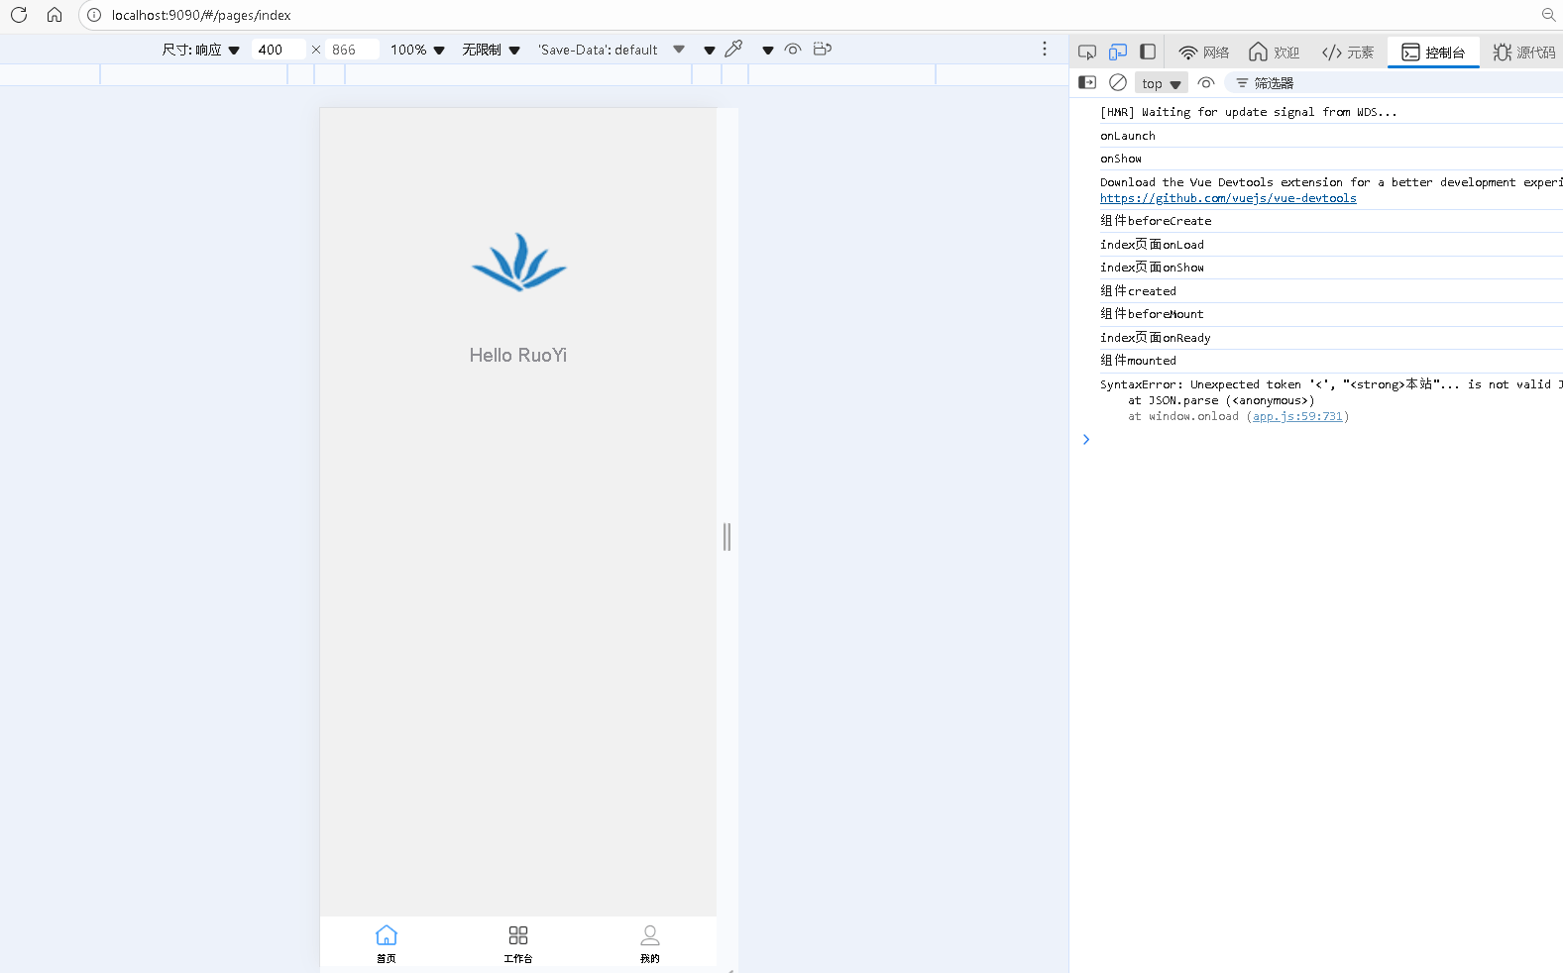Open the 首页 home tab icon
The width and height of the screenshot is (1563, 973).
[x=387, y=935]
